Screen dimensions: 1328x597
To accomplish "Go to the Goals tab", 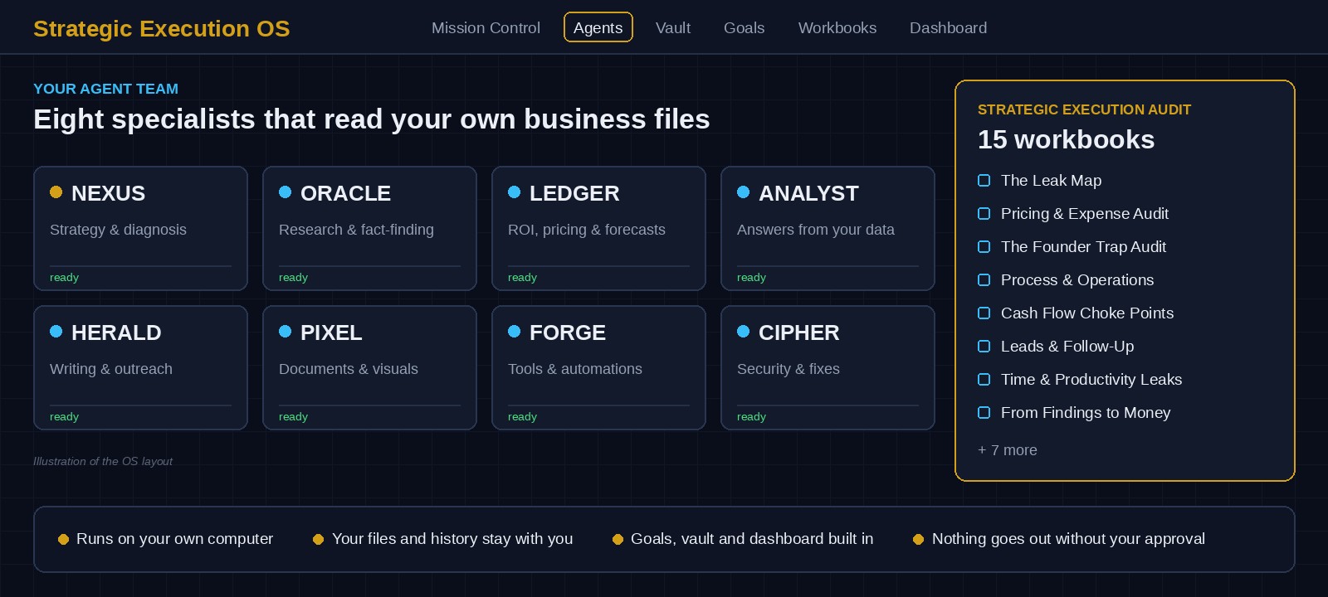I will [745, 27].
